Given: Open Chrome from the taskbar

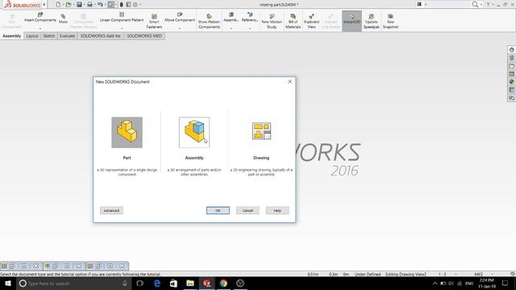Looking at the screenshot, I should [x=223, y=283].
